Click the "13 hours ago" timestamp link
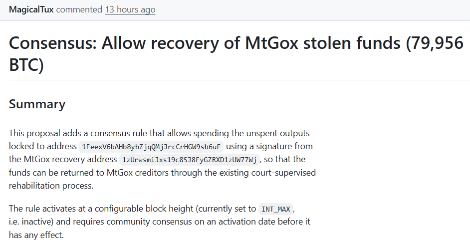Viewport: 470px width, 244px height. point(130,9)
